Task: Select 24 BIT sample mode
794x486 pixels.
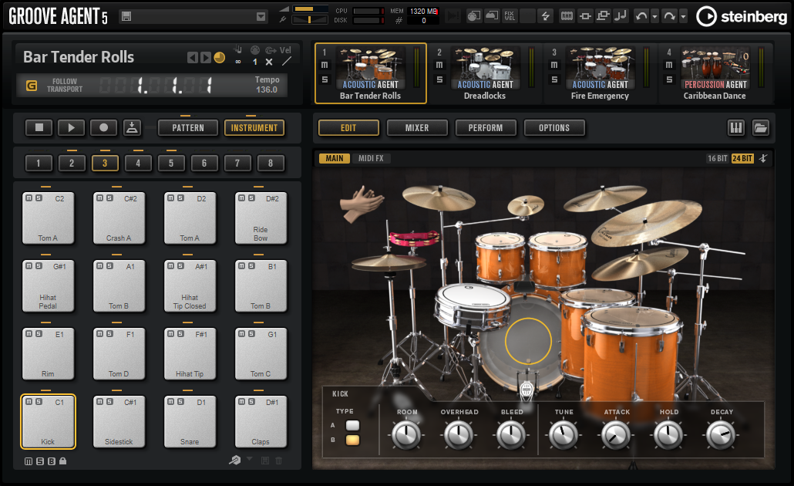Action: coord(742,159)
